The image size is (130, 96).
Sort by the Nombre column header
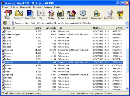pyautogui.click(x=14, y=28)
